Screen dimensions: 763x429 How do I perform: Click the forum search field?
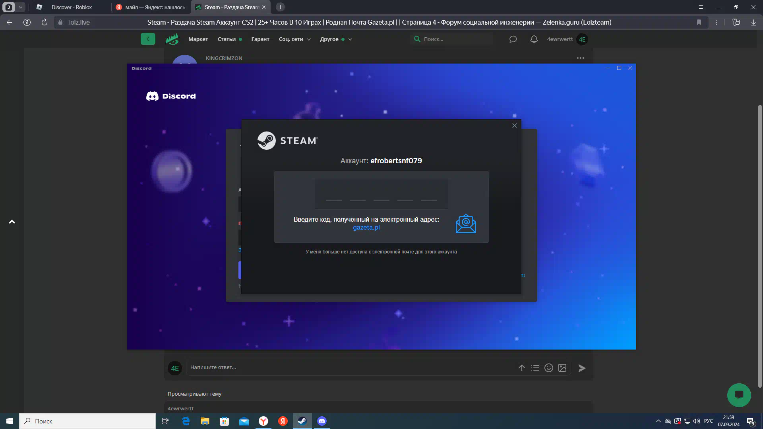[x=452, y=39]
